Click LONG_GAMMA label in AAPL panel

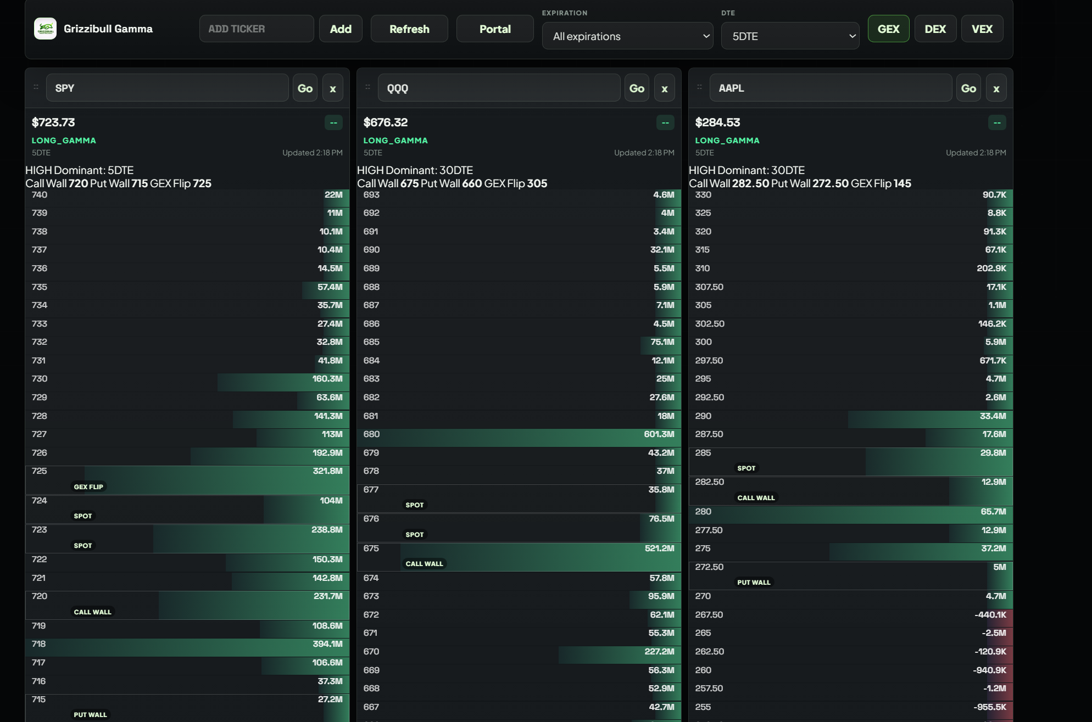pyautogui.click(x=727, y=141)
